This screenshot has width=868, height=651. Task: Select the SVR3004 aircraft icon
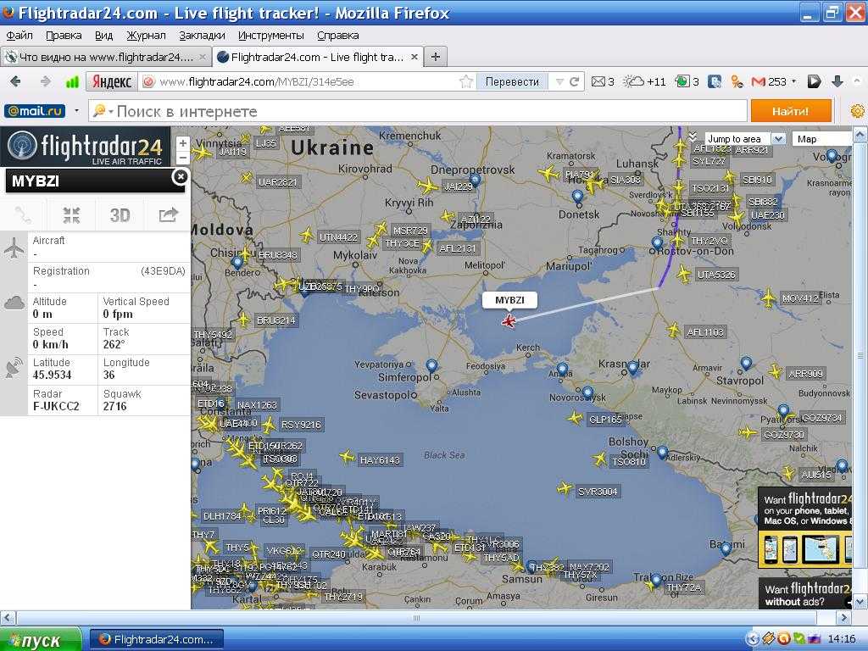(565, 488)
